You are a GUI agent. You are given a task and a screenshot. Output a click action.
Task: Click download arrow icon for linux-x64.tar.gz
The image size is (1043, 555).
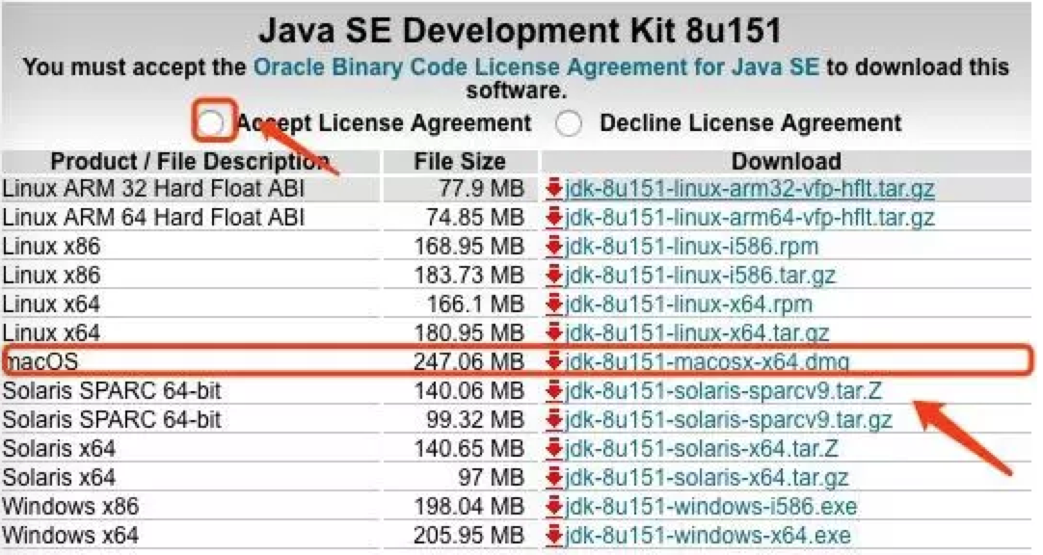554,333
